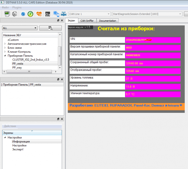Switch to the CAN Sniffer tab

pos(87,21)
